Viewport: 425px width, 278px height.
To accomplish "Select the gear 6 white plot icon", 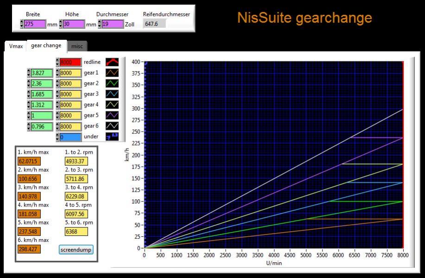I will click(x=112, y=126).
